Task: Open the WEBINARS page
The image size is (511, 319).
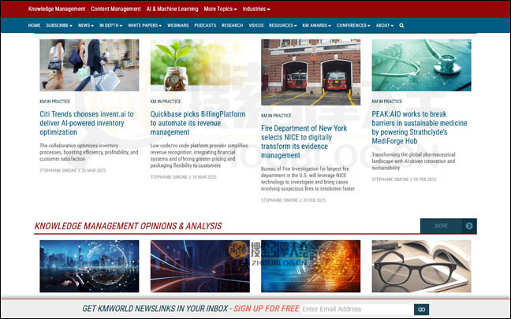Action: tap(178, 25)
